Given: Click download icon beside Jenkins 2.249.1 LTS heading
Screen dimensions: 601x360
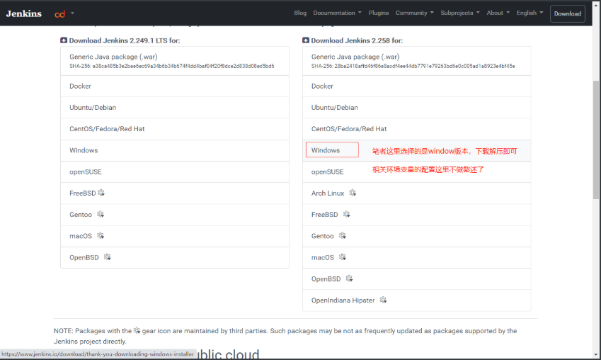Looking at the screenshot, I should (x=64, y=40).
